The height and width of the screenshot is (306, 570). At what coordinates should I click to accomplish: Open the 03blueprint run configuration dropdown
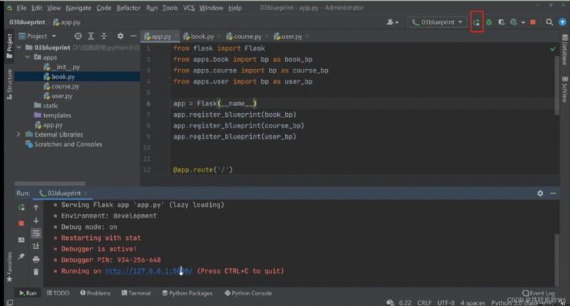pos(437,22)
